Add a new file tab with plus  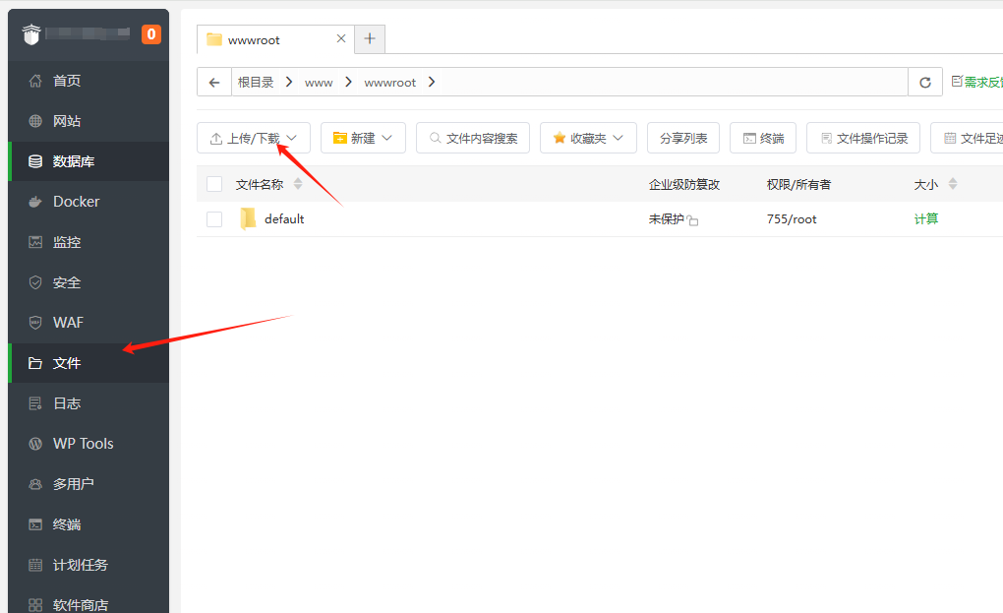[x=369, y=38]
